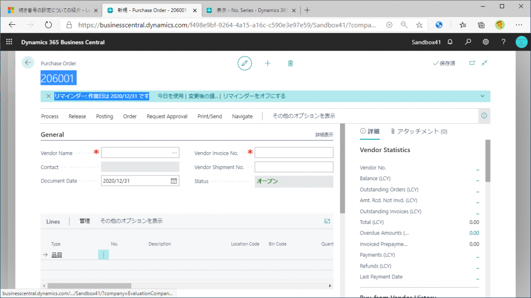Open page in new window icon
This screenshot has width=531, height=298.
click(472, 63)
